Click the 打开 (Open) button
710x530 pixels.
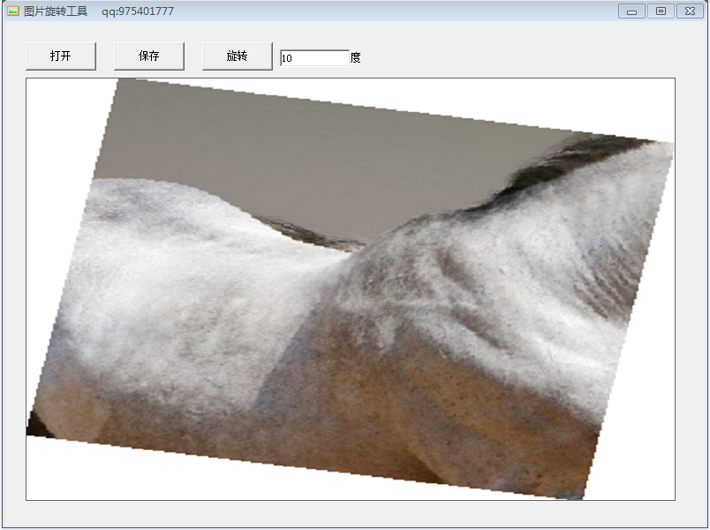[x=60, y=56]
